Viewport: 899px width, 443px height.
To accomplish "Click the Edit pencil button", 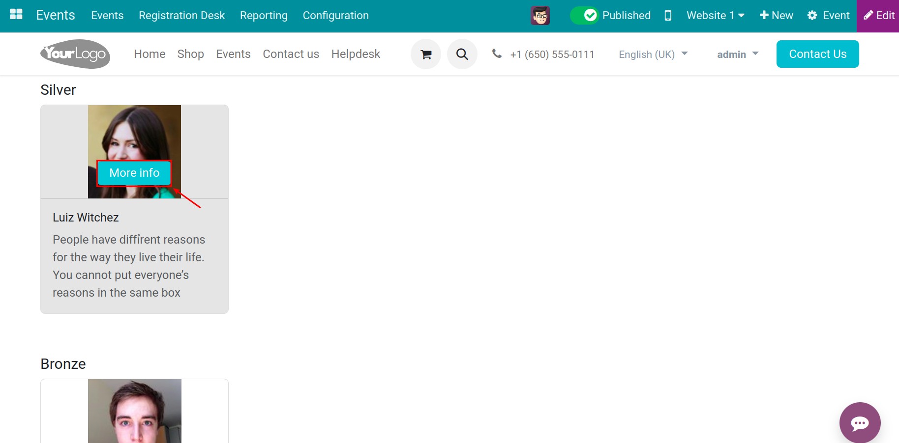I will click(878, 16).
